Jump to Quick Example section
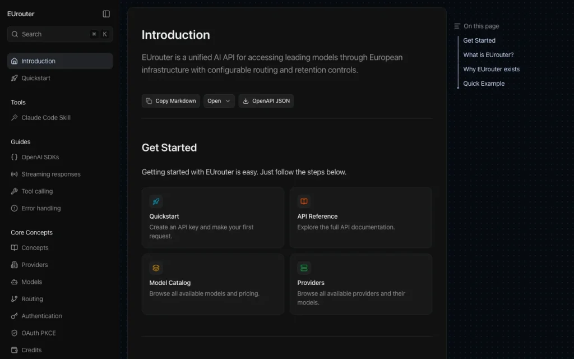The width and height of the screenshot is (574, 359). click(x=484, y=84)
